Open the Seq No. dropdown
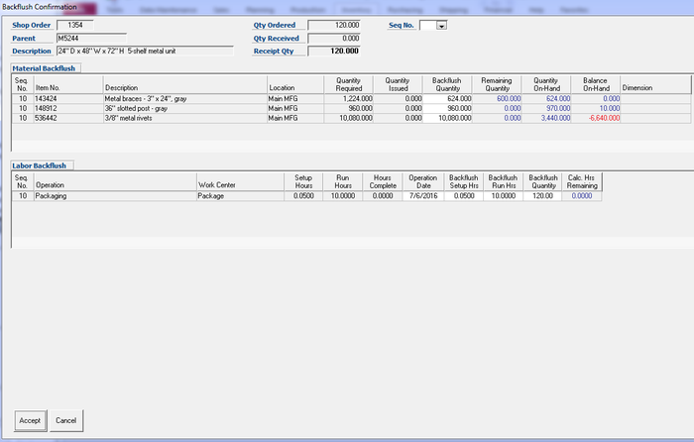 click(441, 26)
